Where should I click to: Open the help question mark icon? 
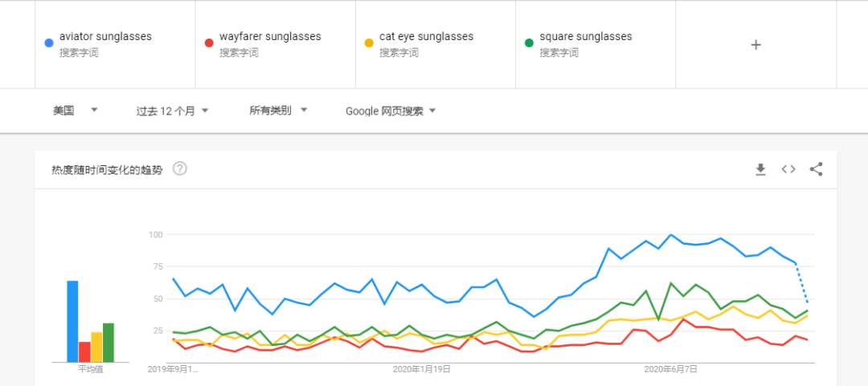point(180,169)
